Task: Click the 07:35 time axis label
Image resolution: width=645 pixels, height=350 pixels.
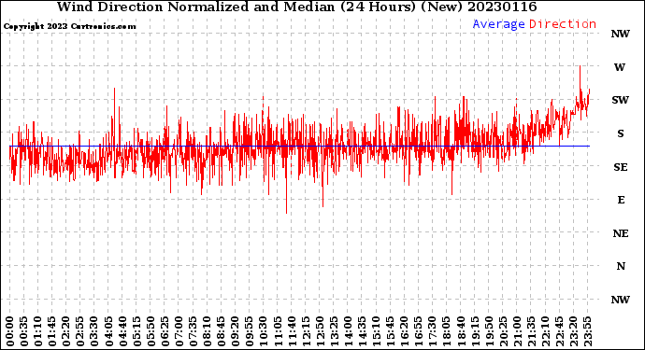Action: point(193,332)
